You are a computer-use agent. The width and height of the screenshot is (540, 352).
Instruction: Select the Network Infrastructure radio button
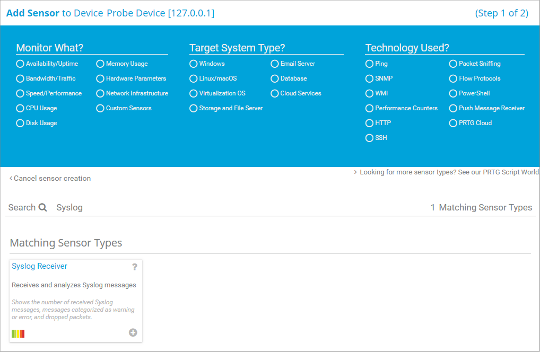(100, 93)
